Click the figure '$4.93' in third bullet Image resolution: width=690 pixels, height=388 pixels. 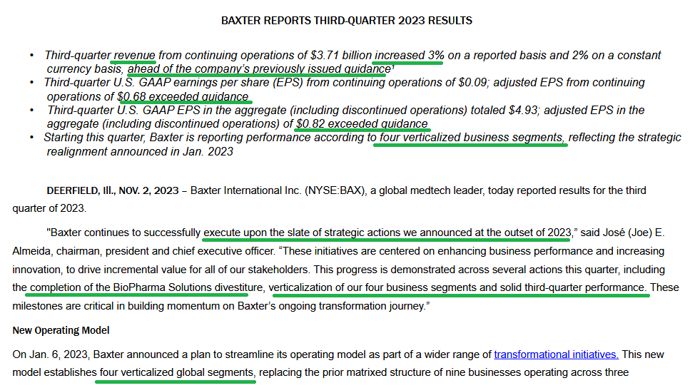(523, 111)
